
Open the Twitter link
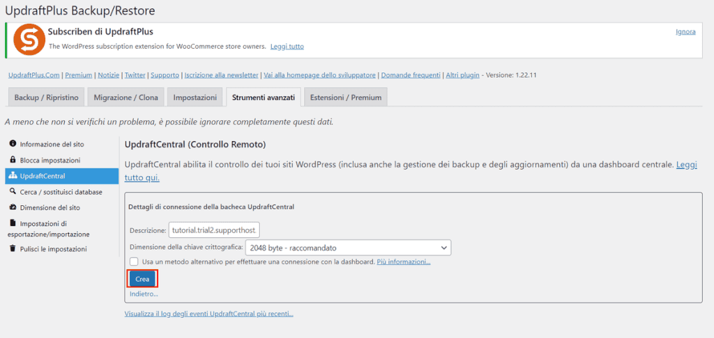click(135, 75)
